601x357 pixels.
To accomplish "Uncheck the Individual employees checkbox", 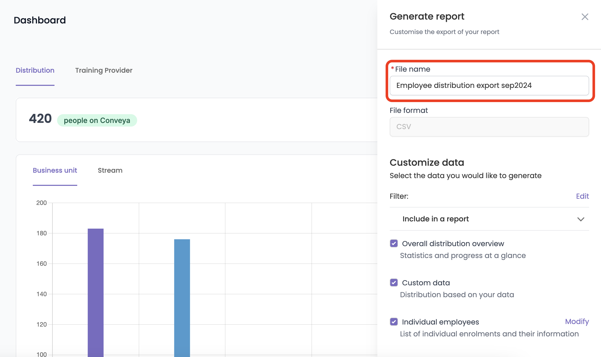I will (x=394, y=322).
